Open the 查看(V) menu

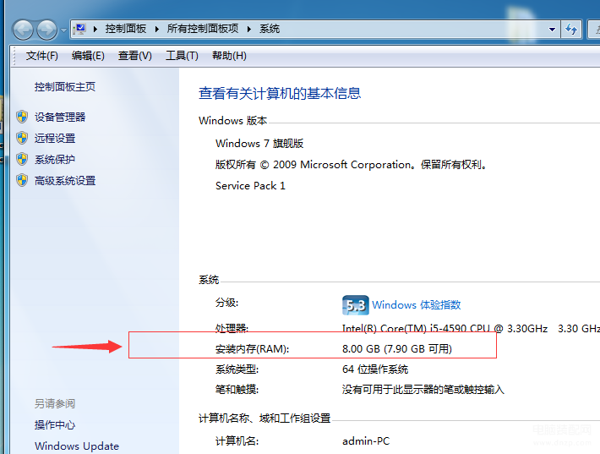tap(134, 56)
